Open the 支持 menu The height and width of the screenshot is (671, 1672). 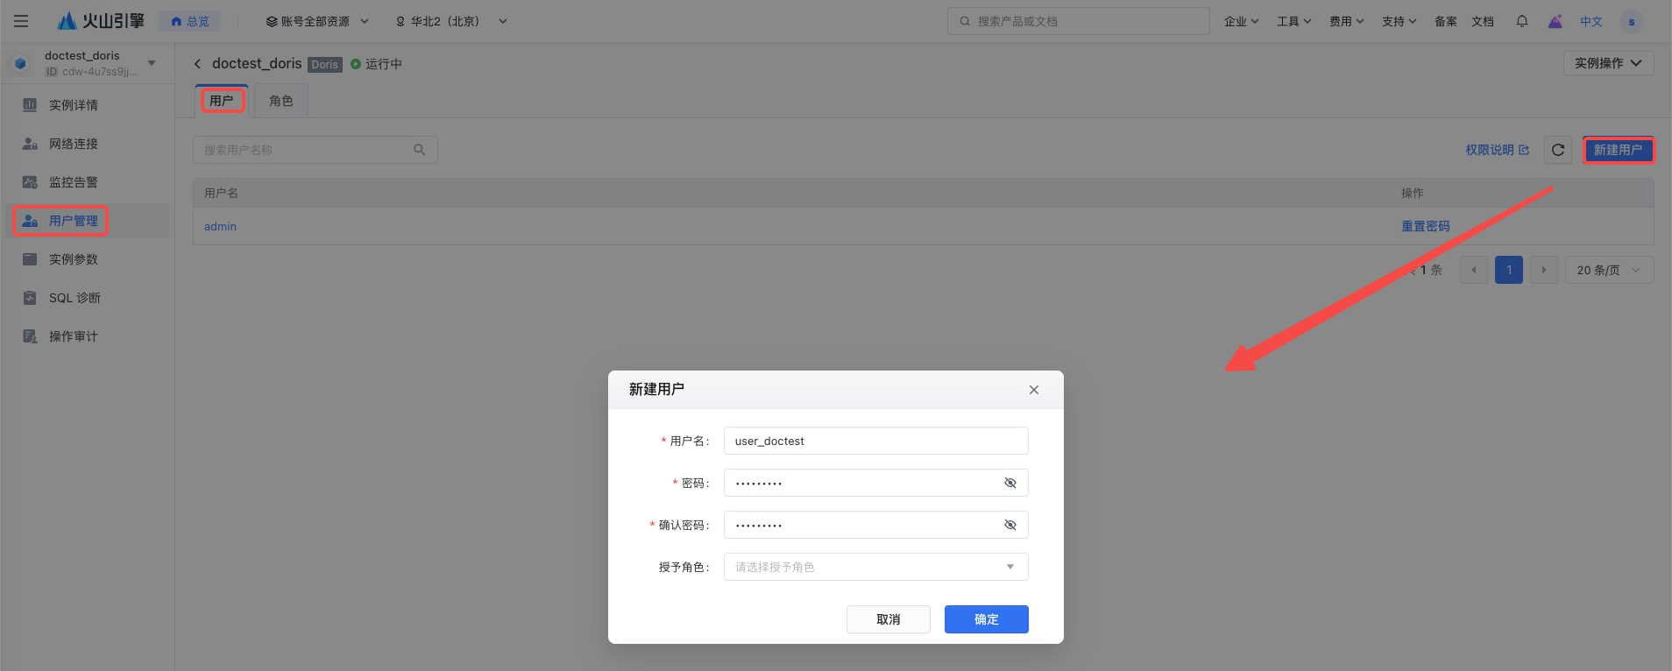coord(1399,21)
